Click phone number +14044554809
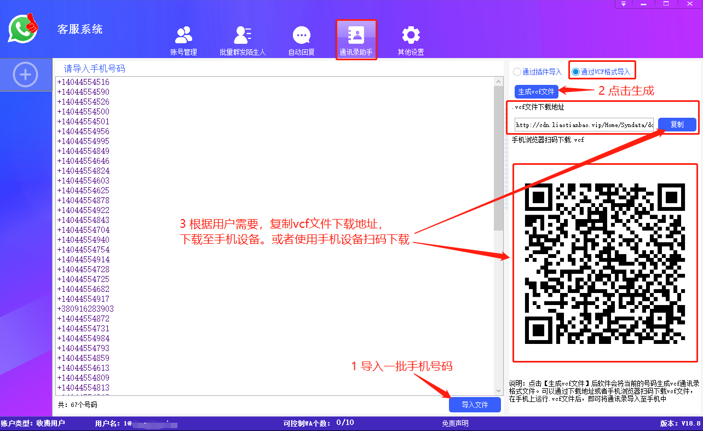This screenshot has width=703, height=431. point(83,378)
